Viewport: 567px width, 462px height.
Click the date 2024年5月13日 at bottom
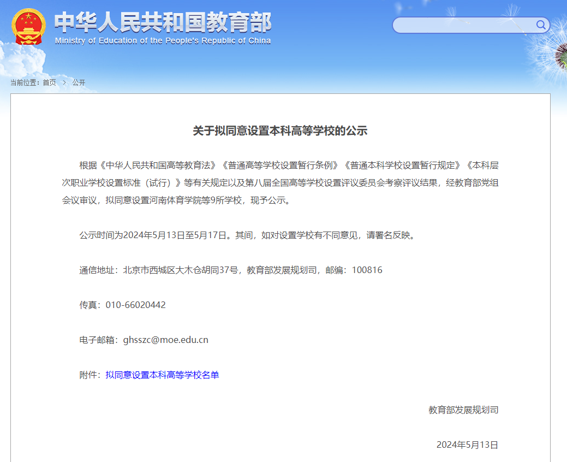[468, 445]
